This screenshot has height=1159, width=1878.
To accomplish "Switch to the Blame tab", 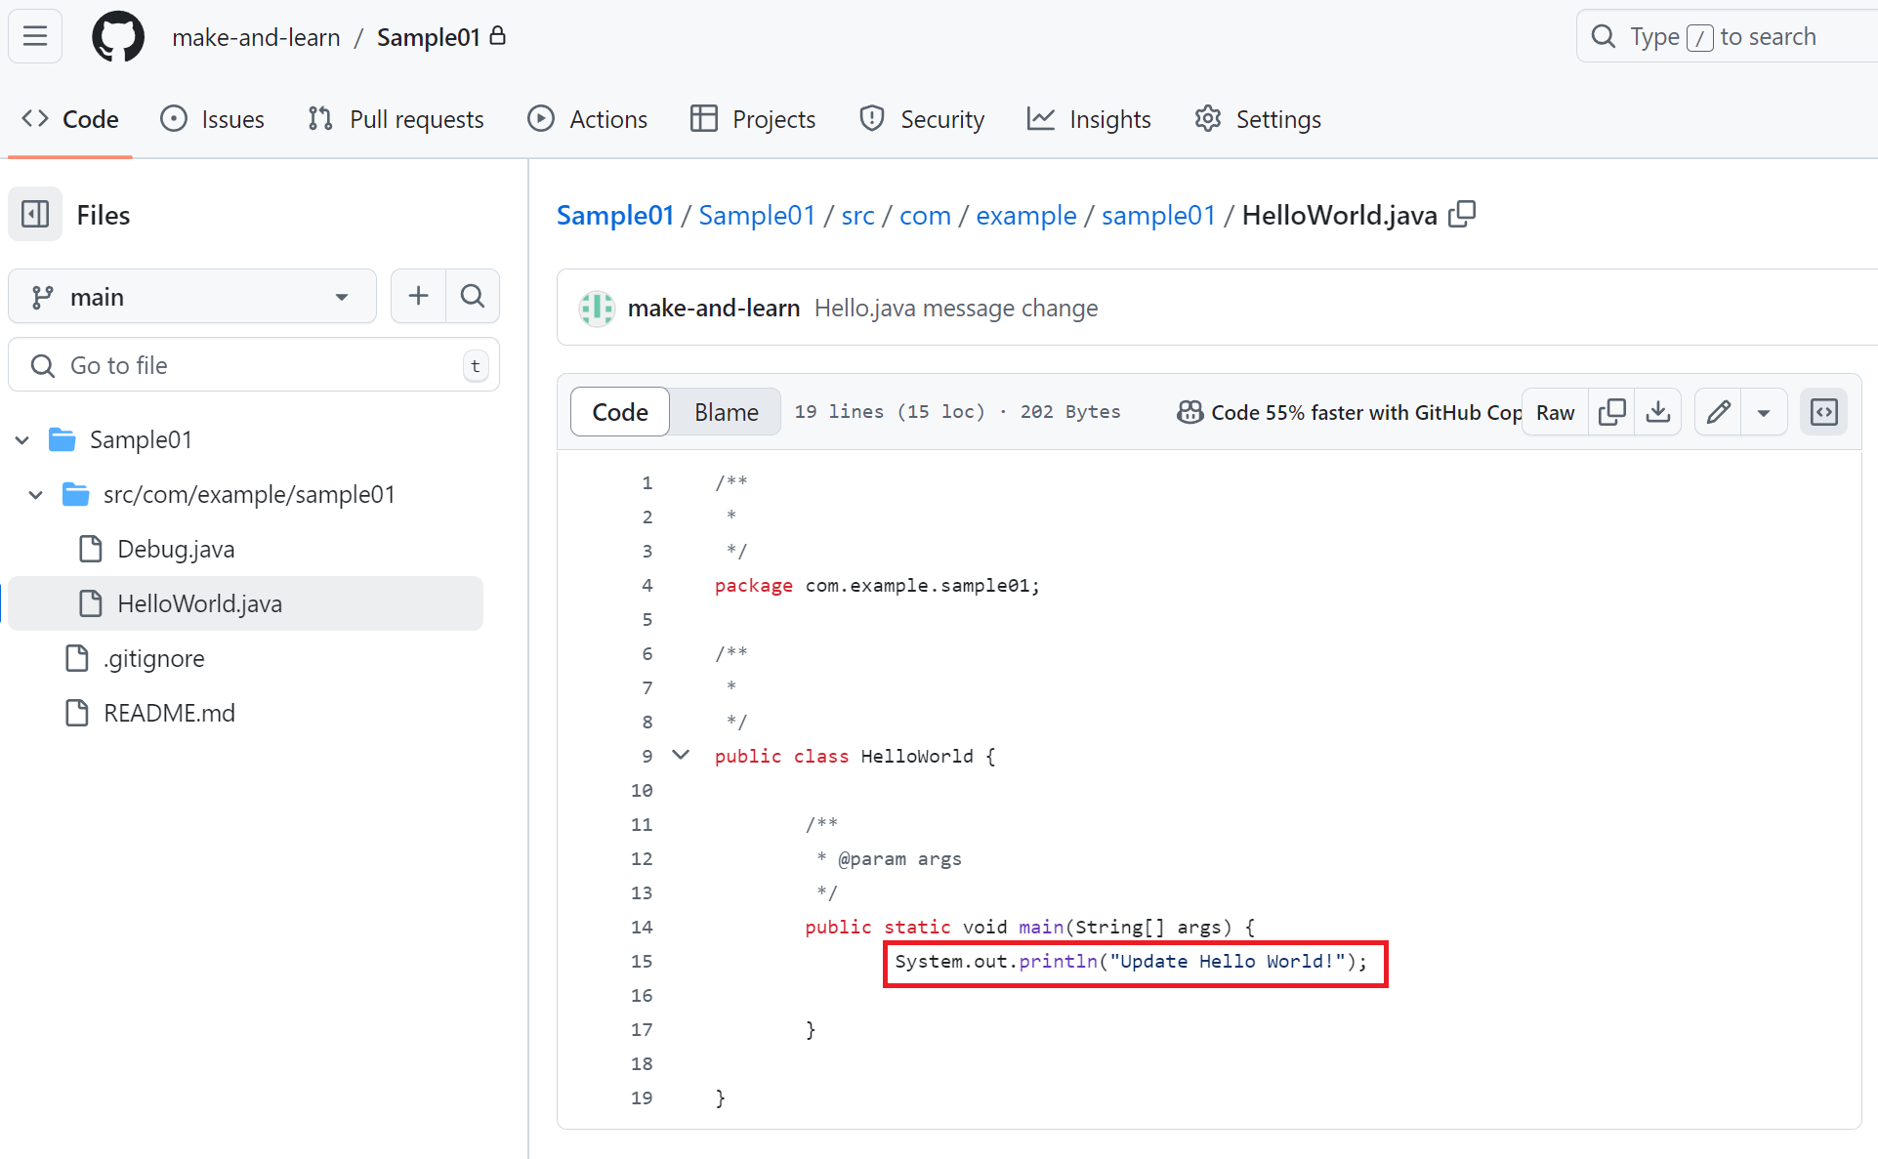I will pyautogui.click(x=726, y=410).
